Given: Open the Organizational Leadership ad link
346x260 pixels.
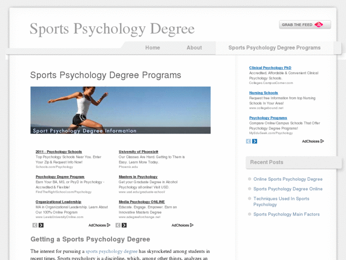Looking at the screenshot, I should (59, 202).
